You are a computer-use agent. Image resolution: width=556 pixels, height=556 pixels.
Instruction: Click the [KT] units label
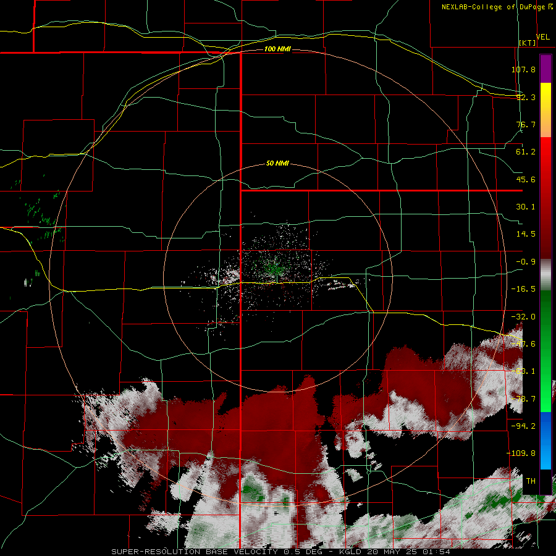[x=528, y=43]
